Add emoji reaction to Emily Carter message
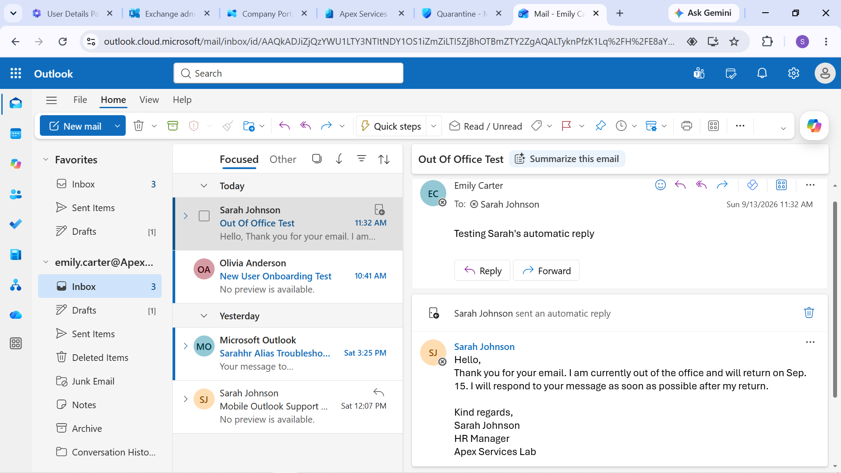 tap(661, 185)
